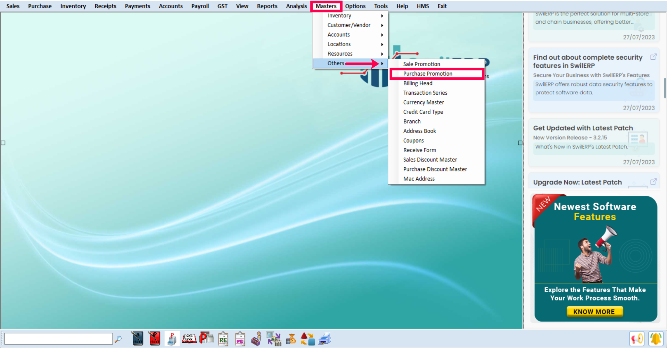Image resolution: width=667 pixels, height=348 pixels.
Task: Expand the Locations submenu
Action: pos(350,44)
